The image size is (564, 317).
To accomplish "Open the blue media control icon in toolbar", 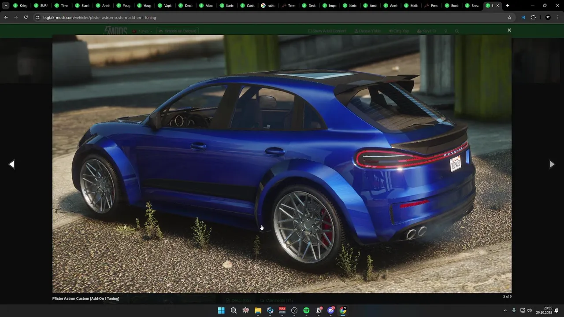I will tap(523, 18).
